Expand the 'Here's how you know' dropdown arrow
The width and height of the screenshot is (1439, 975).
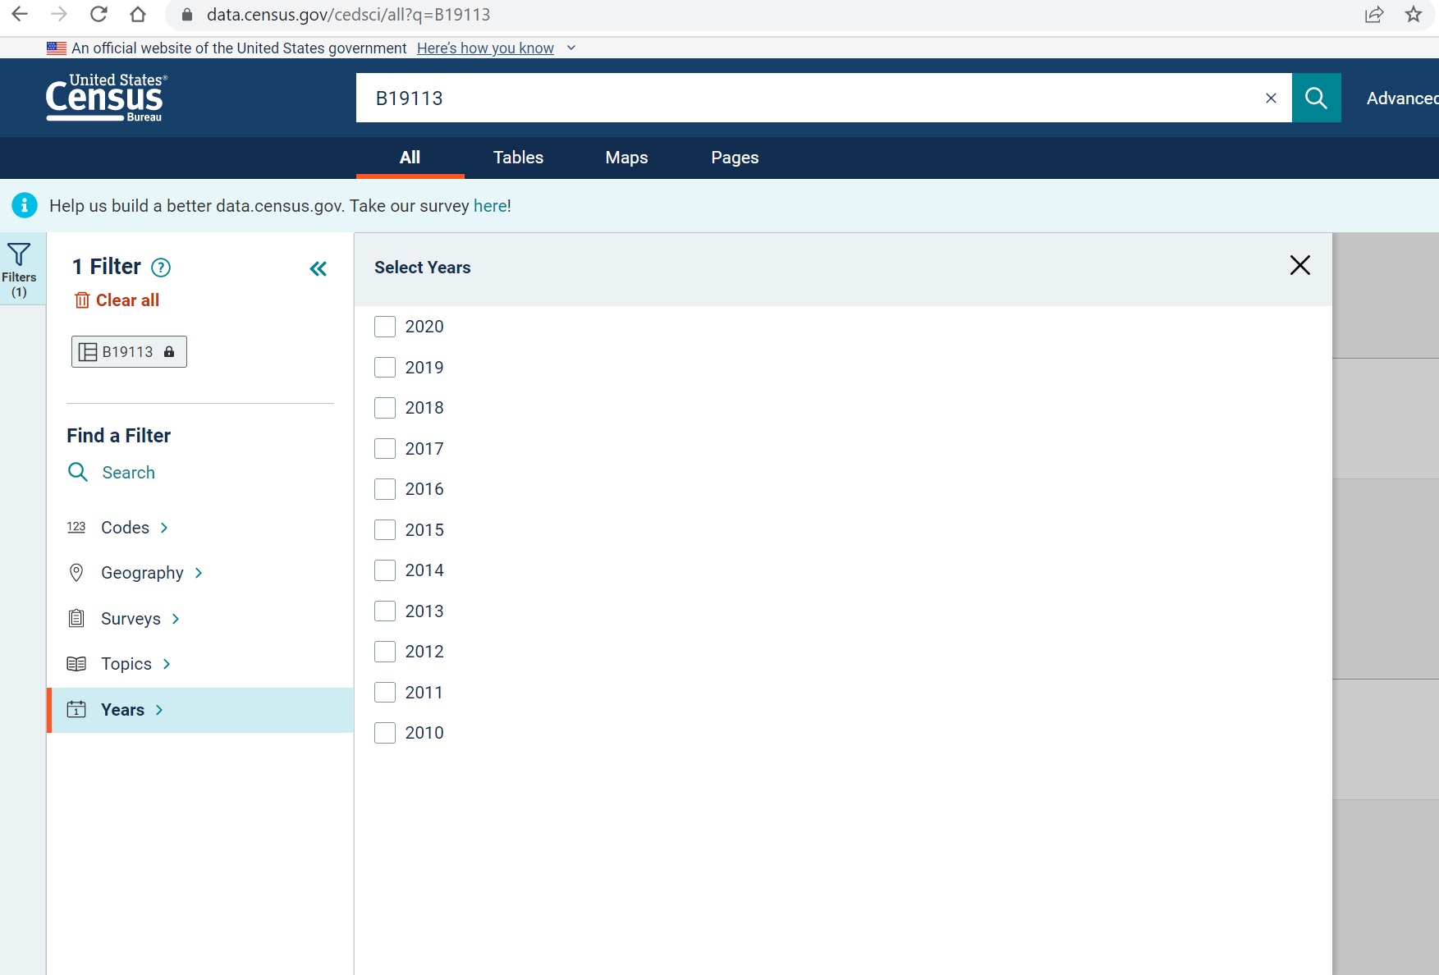coord(571,48)
